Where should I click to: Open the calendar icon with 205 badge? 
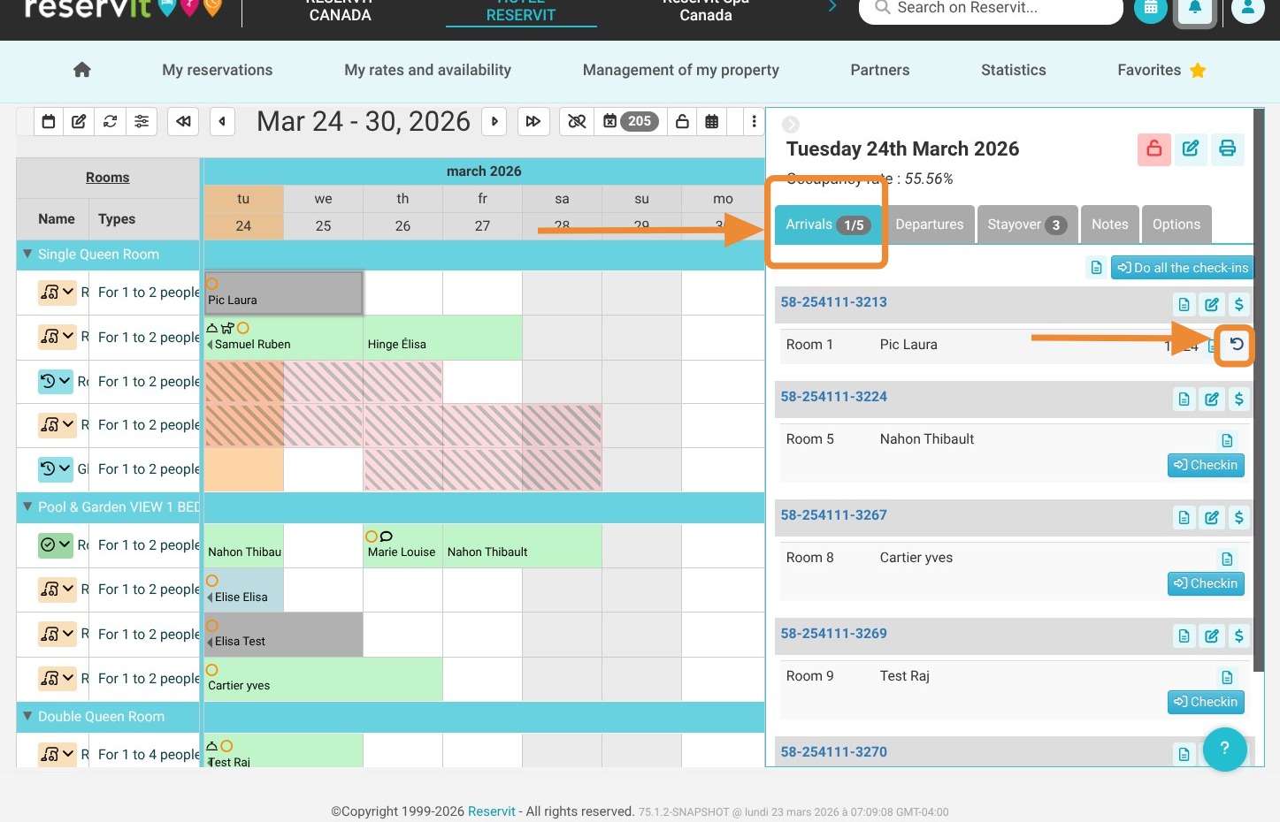point(631,121)
